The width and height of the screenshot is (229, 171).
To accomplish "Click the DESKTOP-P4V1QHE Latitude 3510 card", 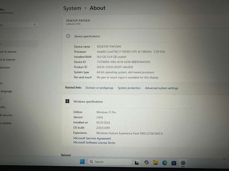I will pyautogui.click(x=146, y=22).
